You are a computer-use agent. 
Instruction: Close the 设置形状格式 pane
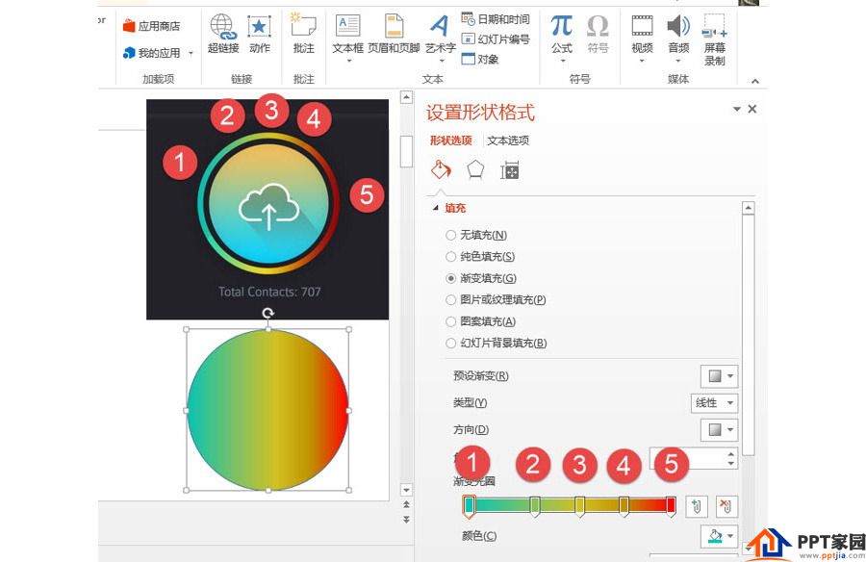coord(751,109)
